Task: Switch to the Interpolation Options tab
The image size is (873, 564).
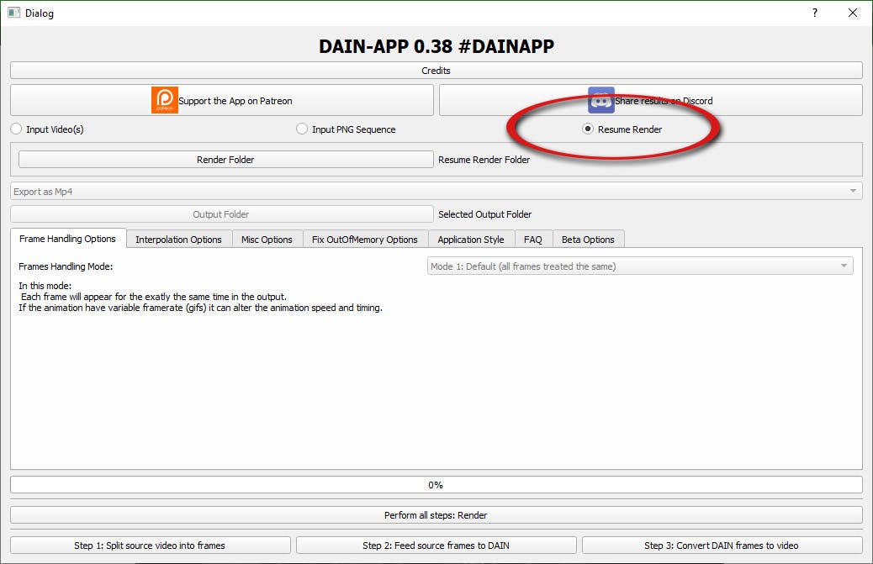Action: pyautogui.click(x=178, y=240)
